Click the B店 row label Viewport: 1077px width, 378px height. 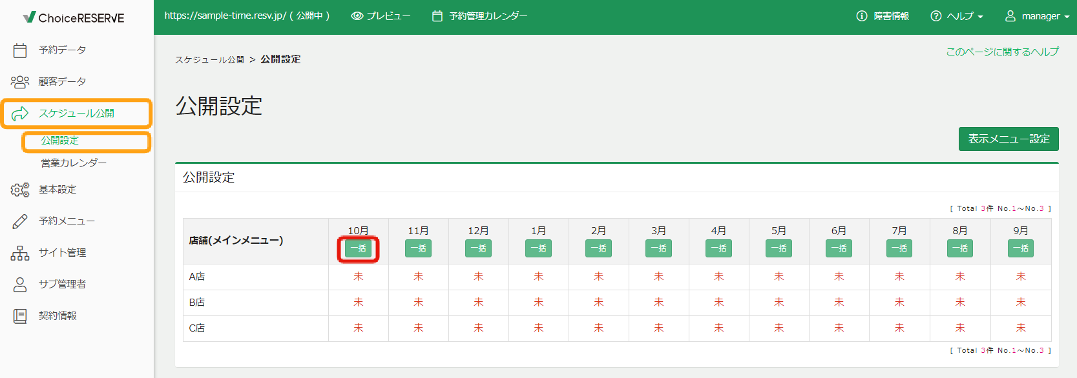197,303
